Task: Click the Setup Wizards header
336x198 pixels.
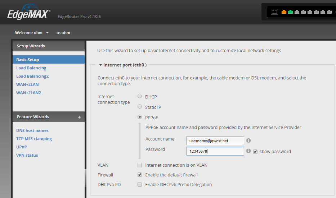Action: pos(49,46)
